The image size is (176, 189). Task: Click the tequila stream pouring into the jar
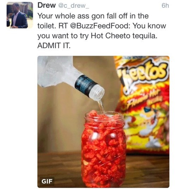click(101, 106)
